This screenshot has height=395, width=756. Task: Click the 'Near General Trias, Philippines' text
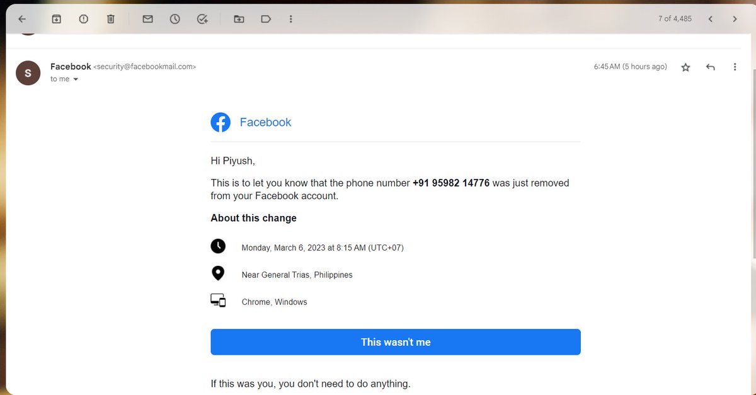pos(297,275)
